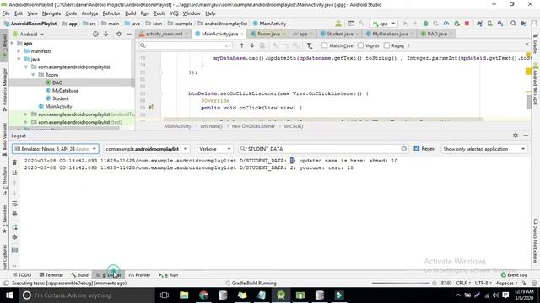Collapse the app module node
The height and width of the screenshot is (303, 540).
pos(13,44)
